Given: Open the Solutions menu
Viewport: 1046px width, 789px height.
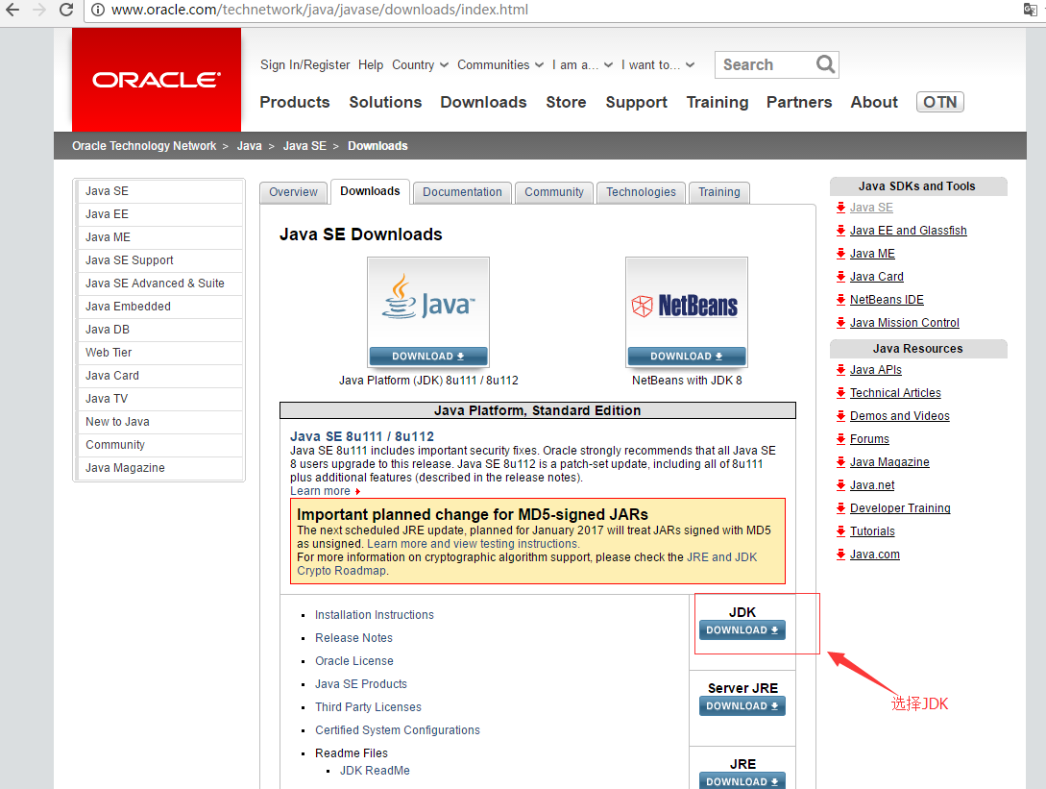Looking at the screenshot, I should [x=385, y=102].
